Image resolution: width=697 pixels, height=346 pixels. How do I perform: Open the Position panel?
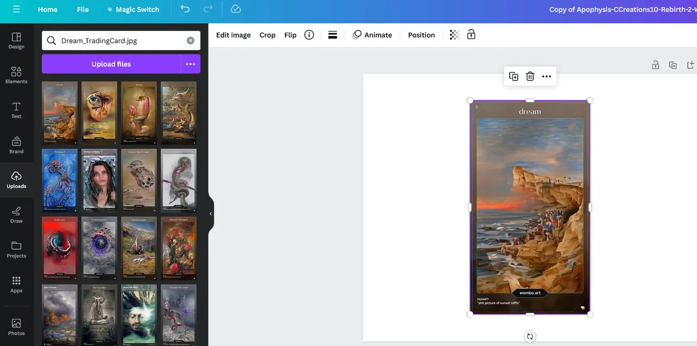(x=421, y=35)
